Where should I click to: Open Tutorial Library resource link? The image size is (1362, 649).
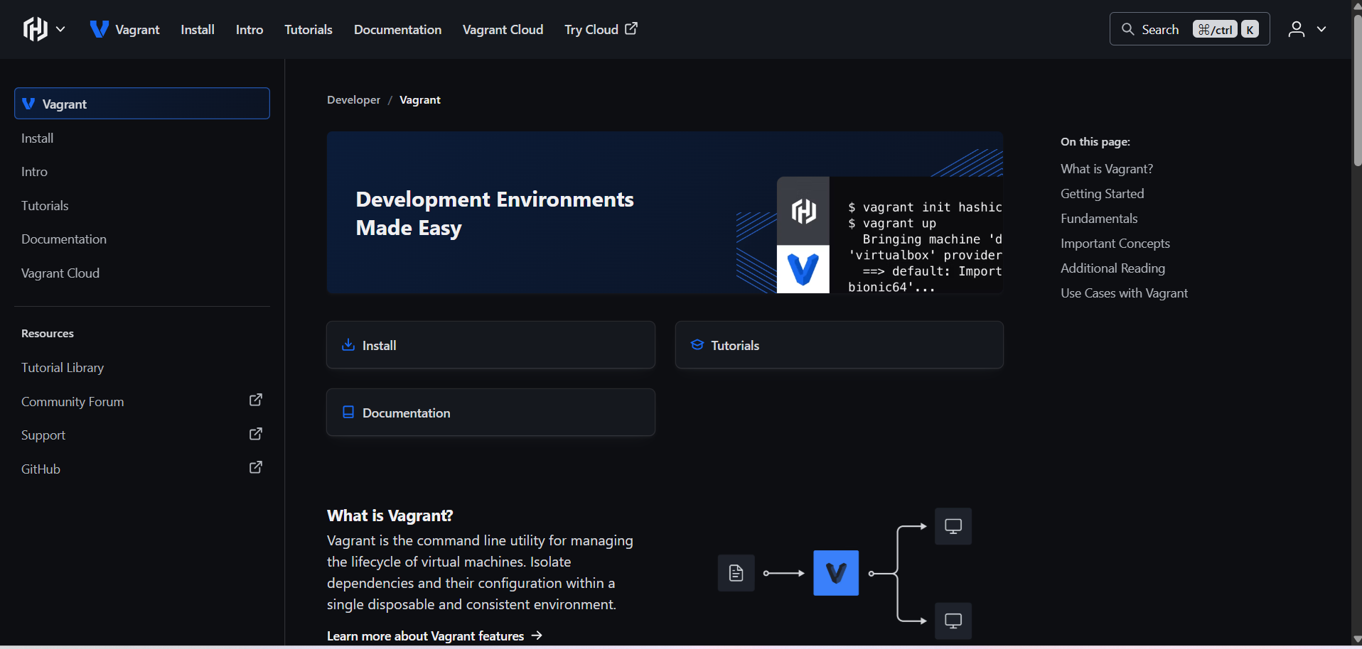[63, 368]
